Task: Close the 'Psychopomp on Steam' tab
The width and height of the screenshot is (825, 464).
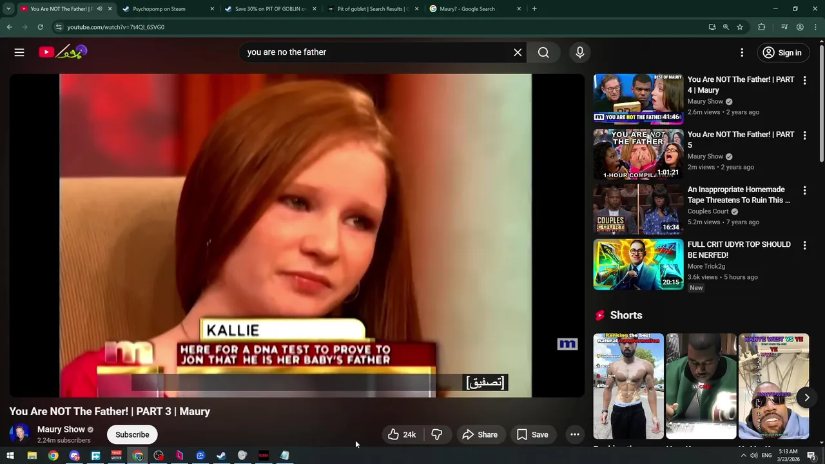Action: (x=212, y=9)
